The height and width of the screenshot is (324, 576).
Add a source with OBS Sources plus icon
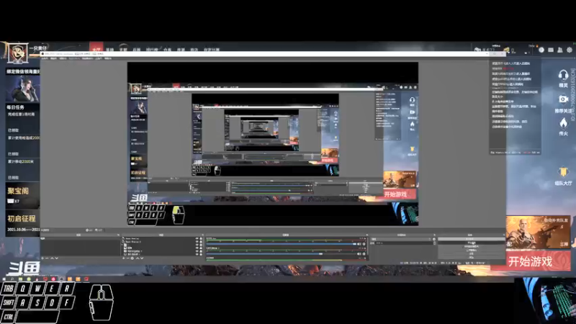[x=123, y=258]
